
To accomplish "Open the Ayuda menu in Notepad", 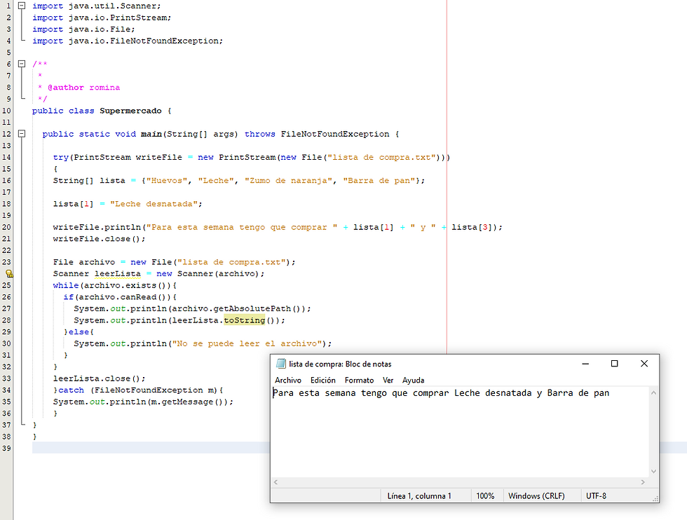I will click(413, 381).
